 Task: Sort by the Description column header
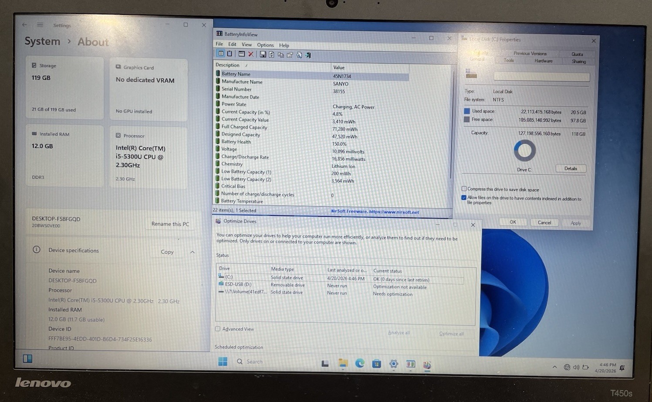[272, 65]
